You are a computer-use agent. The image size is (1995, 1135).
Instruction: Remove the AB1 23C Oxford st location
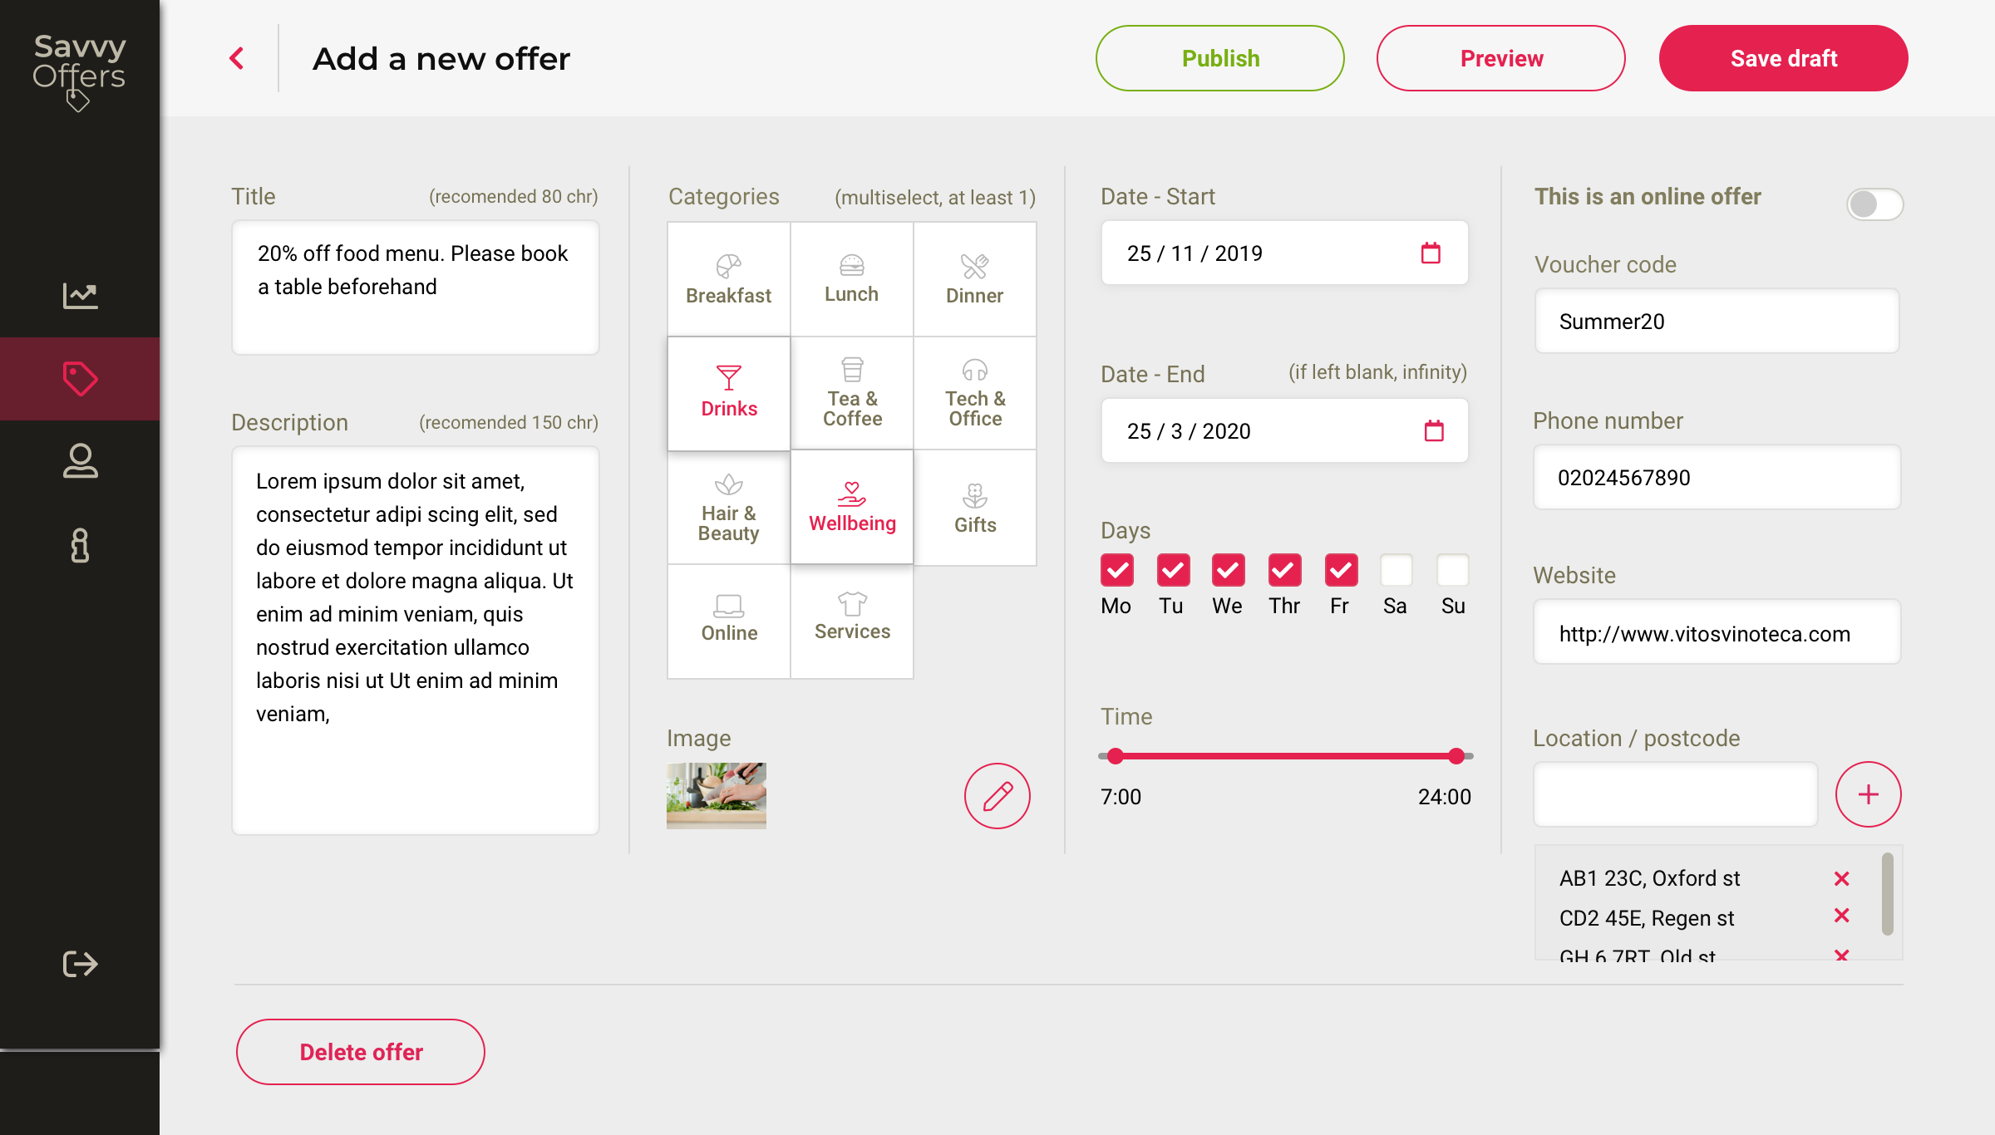[x=1841, y=878]
